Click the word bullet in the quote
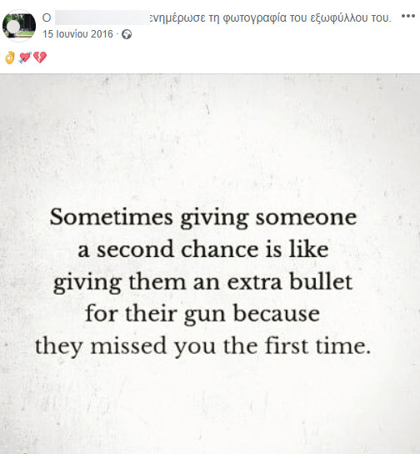The image size is (420, 454). tap(321, 281)
